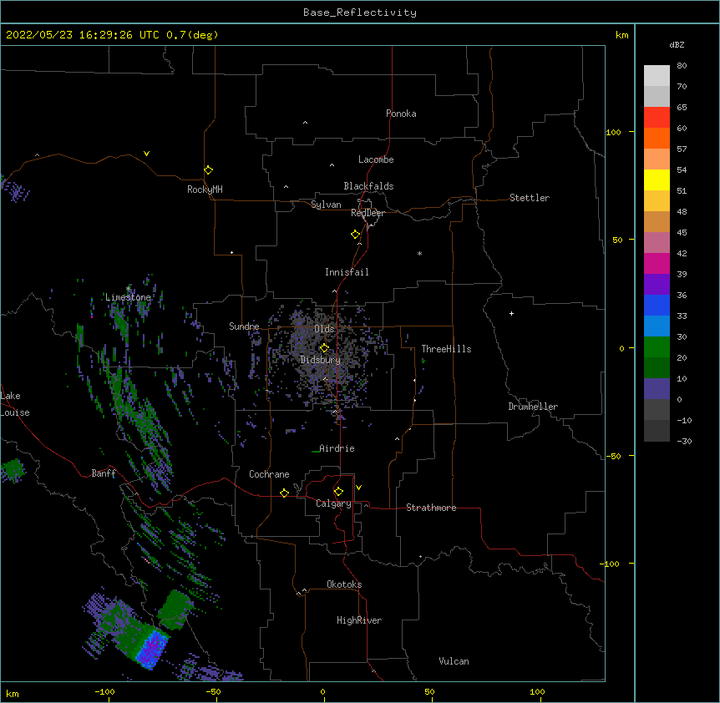Screen dimensions: 720x703
Task: Click the Limestone label
Action: point(128,297)
